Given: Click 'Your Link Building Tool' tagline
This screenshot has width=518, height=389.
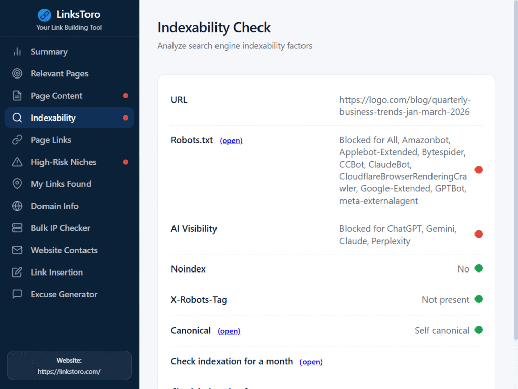Looking at the screenshot, I should click(x=69, y=28).
